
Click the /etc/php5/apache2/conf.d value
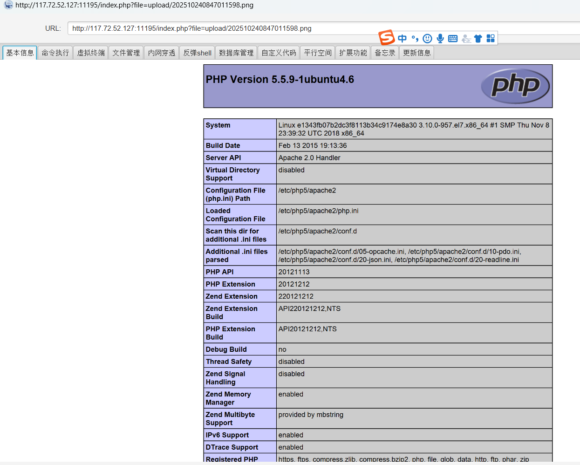pyautogui.click(x=318, y=232)
